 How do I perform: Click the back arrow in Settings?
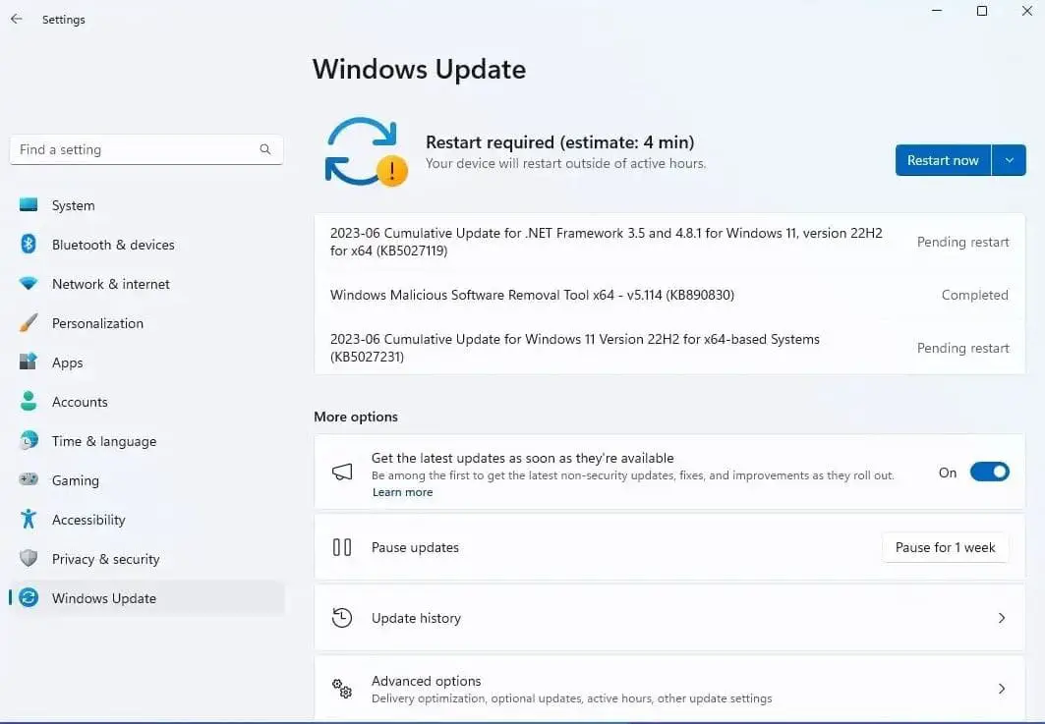[17, 20]
